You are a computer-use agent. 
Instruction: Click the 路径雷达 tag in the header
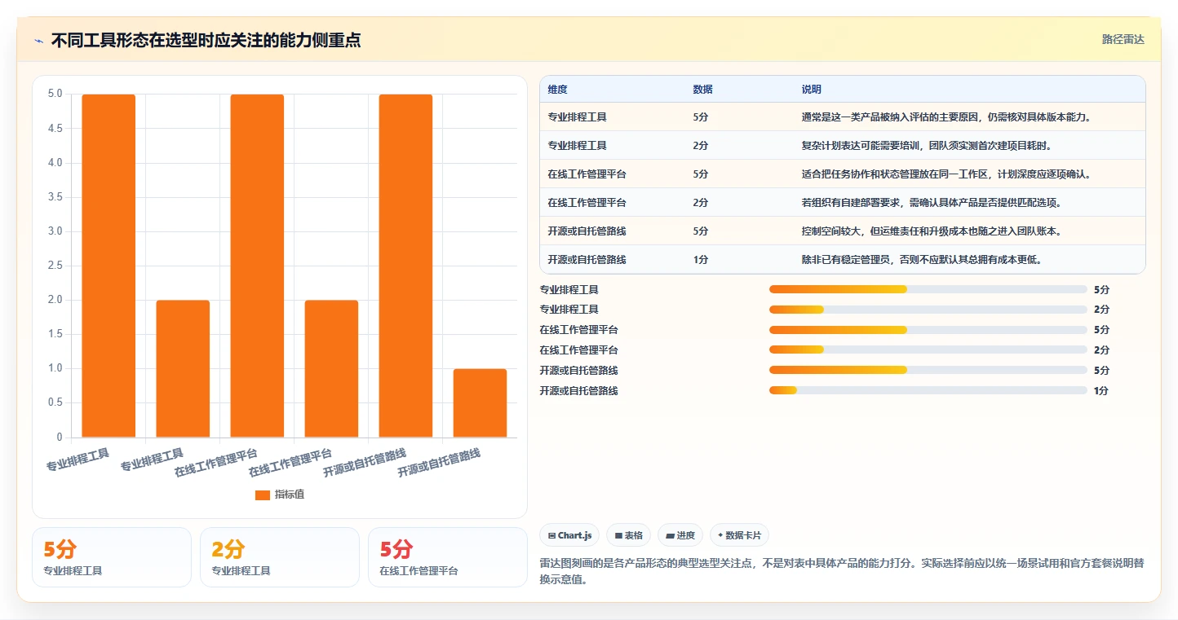(x=1123, y=39)
